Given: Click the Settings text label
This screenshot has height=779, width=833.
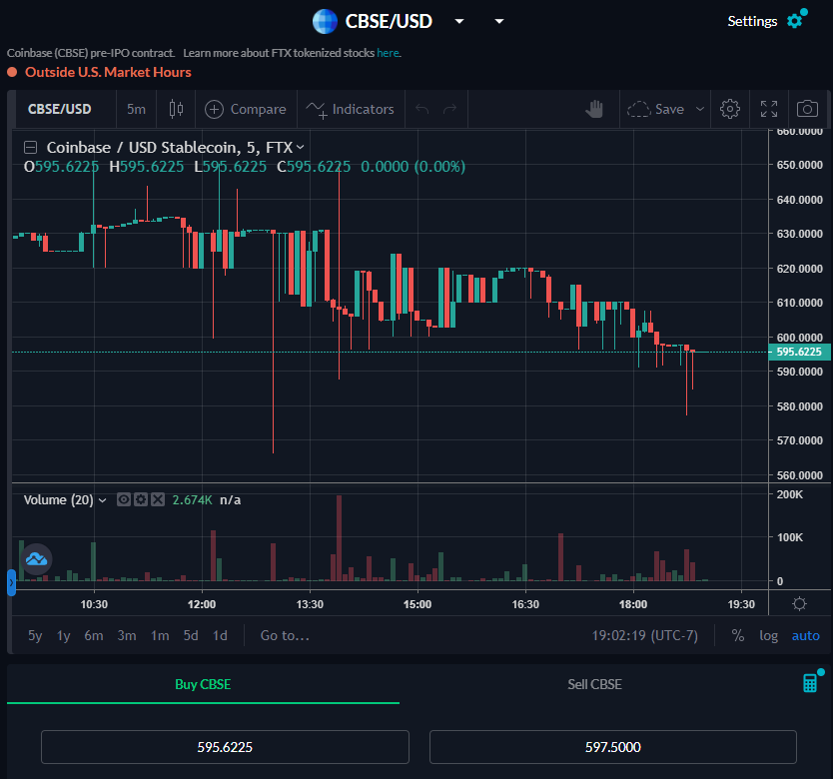Looking at the screenshot, I should 752,21.
